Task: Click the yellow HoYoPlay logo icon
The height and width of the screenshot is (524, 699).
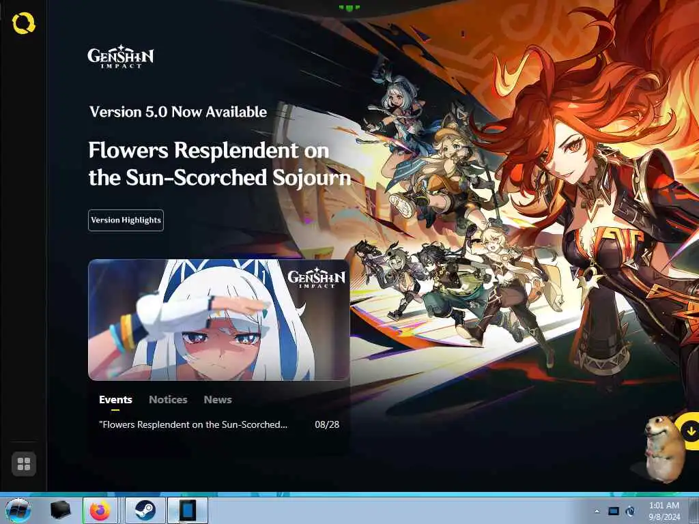Action: tap(23, 23)
